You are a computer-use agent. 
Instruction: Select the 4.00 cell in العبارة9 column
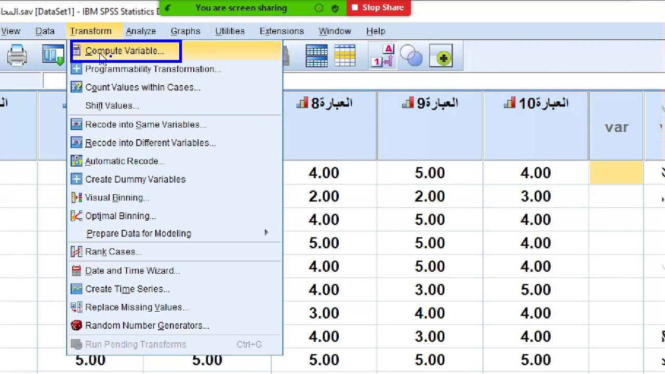point(430,313)
